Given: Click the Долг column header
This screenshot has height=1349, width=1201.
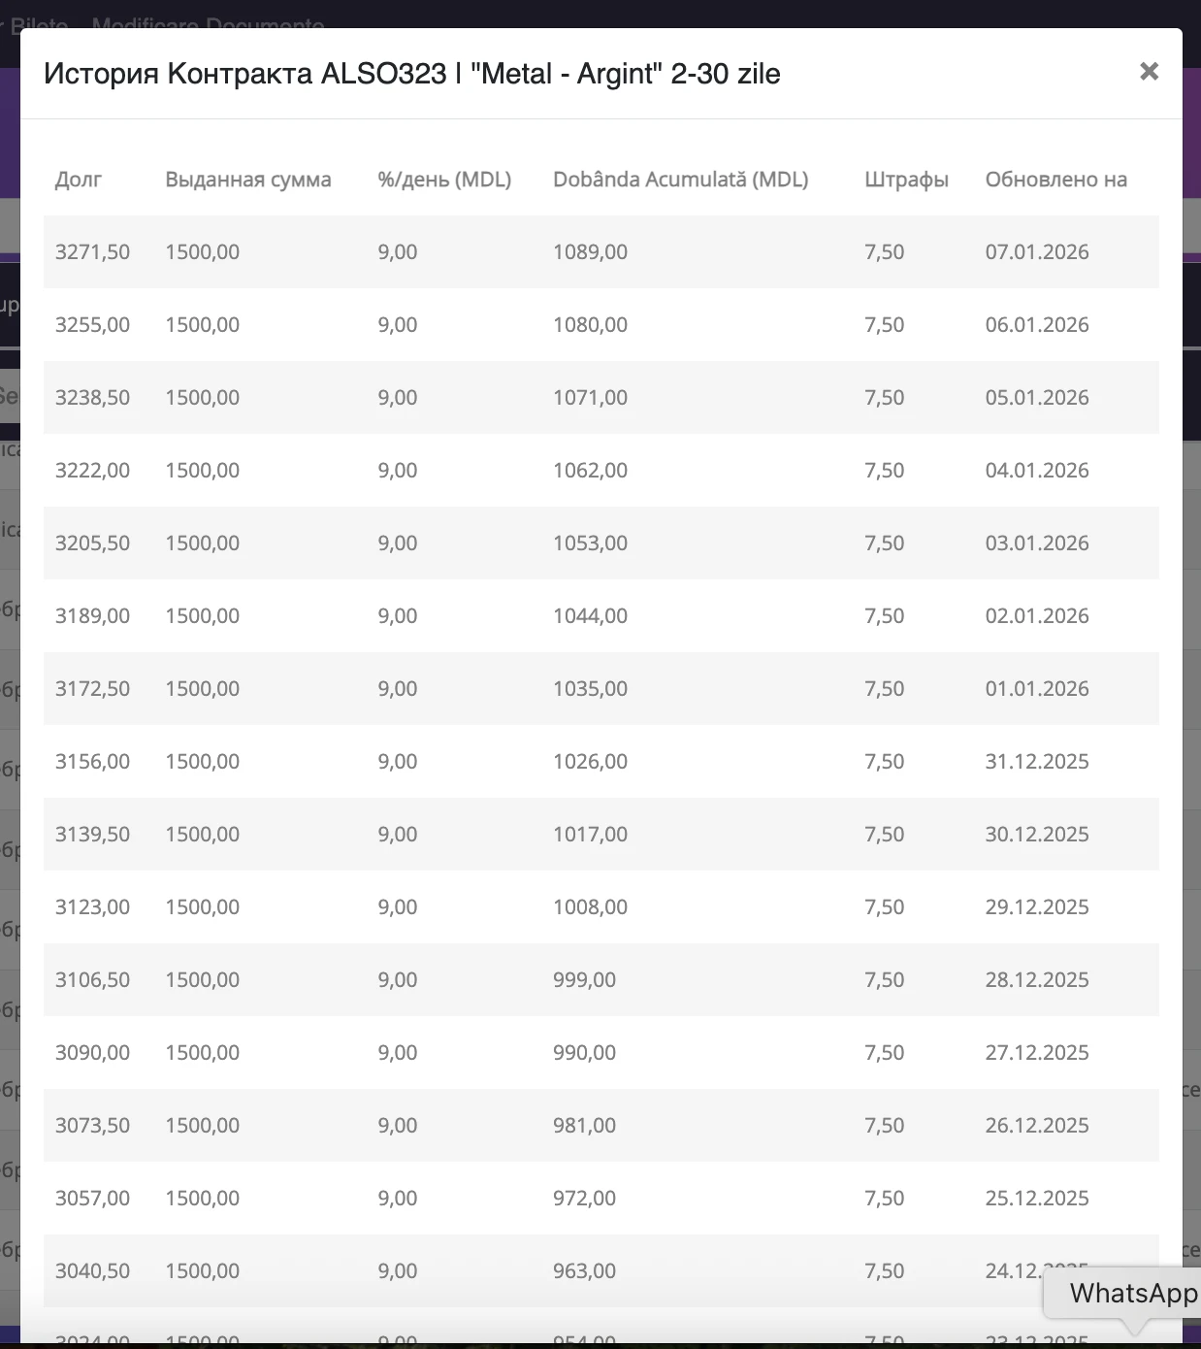Looking at the screenshot, I should [x=79, y=180].
